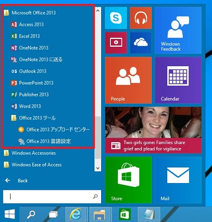This screenshot has width=212, height=222.
Task: Open Publisher 2013
Action: click(x=30, y=94)
